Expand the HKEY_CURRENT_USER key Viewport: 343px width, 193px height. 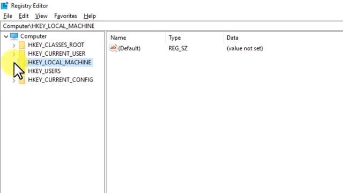(14, 54)
